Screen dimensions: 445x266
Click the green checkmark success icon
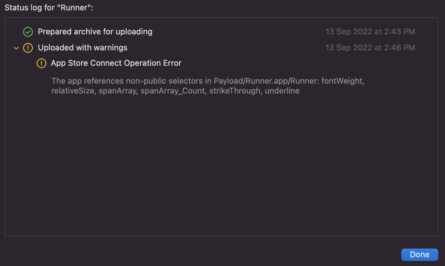pyautogui.click(x=28, y=32)
